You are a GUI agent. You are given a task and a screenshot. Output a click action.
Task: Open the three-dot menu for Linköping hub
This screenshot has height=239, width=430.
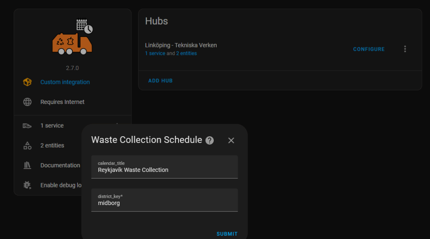(405, 49)
